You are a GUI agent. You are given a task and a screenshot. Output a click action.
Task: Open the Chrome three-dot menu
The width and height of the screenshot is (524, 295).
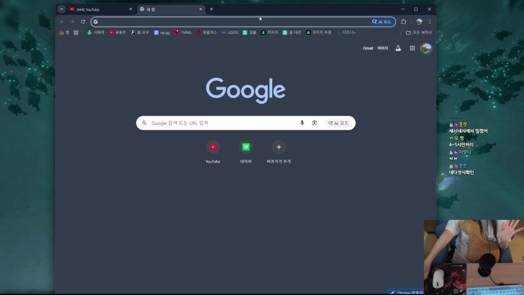coord(430,22)
